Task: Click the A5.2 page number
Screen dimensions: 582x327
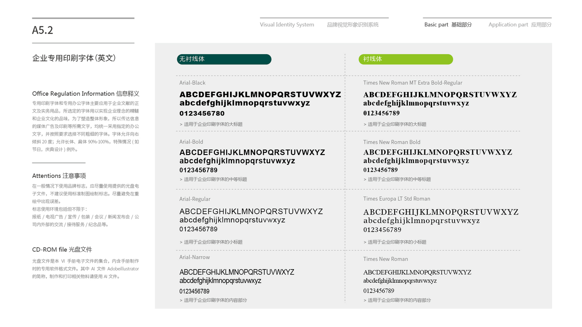Action: 43,30
